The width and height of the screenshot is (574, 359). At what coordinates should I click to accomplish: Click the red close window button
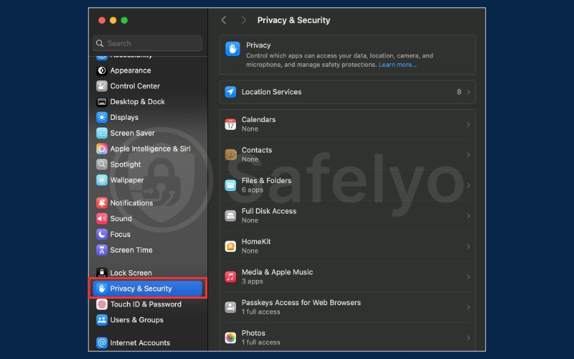coord(102,20)
